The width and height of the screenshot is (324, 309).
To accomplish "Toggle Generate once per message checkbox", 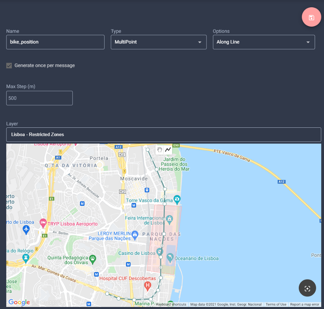I will [9, 66].
